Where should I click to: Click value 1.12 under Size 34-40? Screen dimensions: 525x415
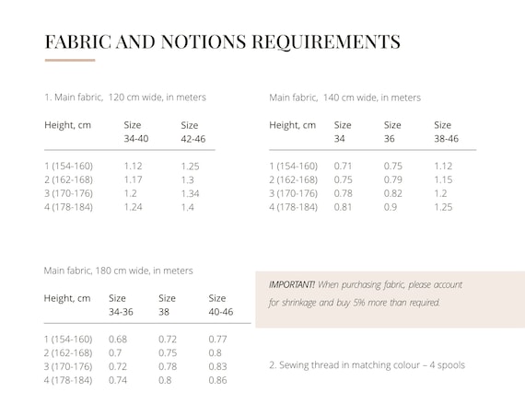133,167
